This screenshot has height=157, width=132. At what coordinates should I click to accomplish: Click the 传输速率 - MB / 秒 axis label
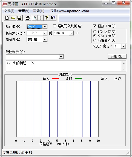click(x=54, y=144)
